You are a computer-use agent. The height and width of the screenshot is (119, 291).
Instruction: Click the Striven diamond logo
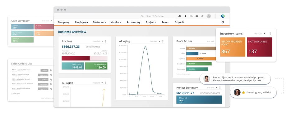(223, 16)
